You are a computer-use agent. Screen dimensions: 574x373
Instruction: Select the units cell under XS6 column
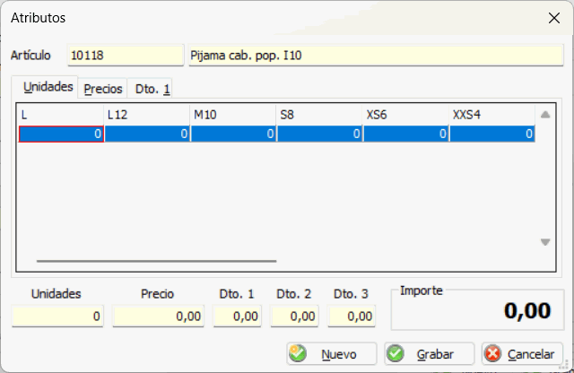[x=406, y=134]
